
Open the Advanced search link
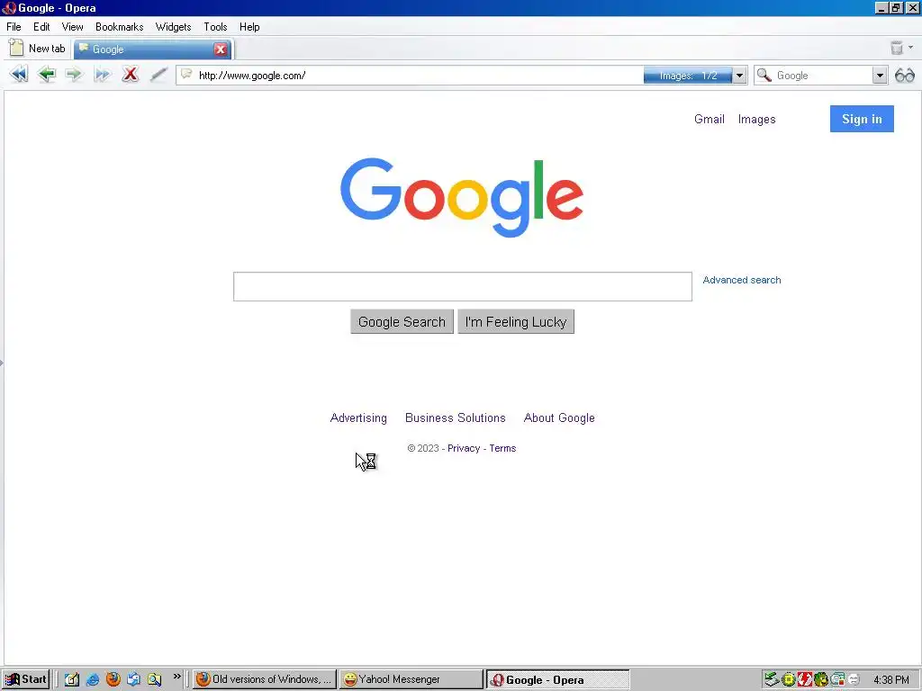pyautogui.click(x=742, y=280)
